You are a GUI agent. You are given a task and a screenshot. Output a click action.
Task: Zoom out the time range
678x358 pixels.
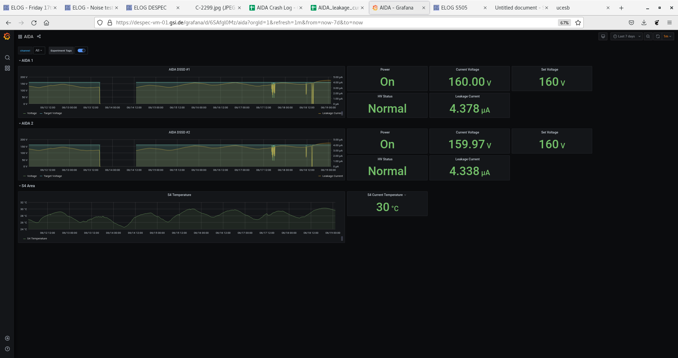point(648,36)
